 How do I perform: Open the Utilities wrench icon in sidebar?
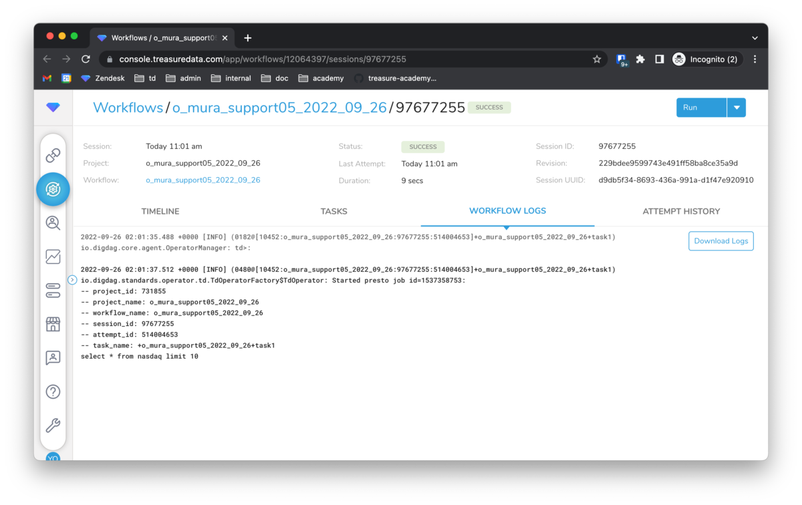[x=53, y=426]
